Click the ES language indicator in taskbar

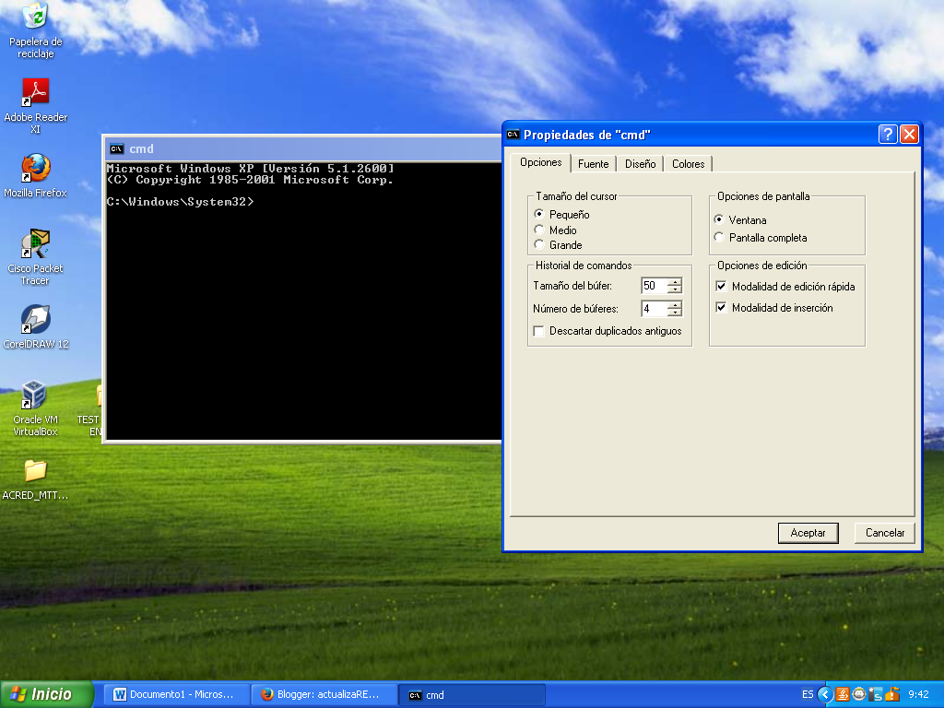pyautogui.click(x=808, y=694)
